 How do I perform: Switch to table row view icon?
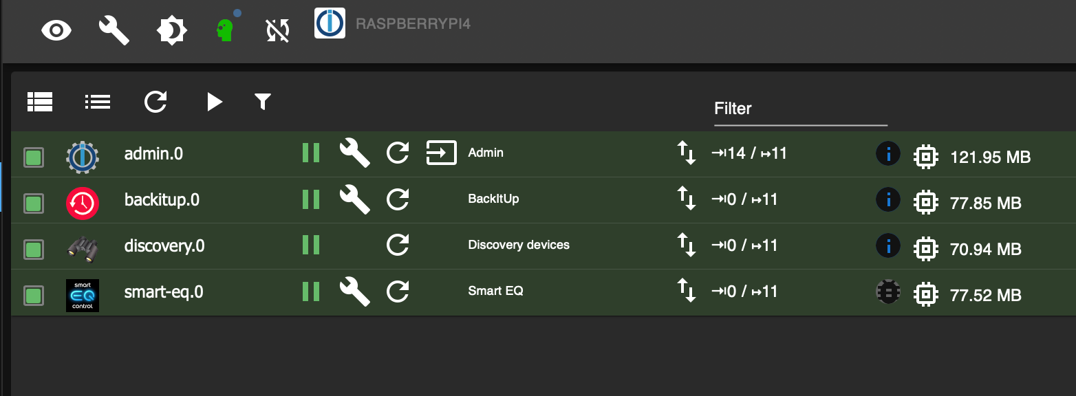coord(40,102)
